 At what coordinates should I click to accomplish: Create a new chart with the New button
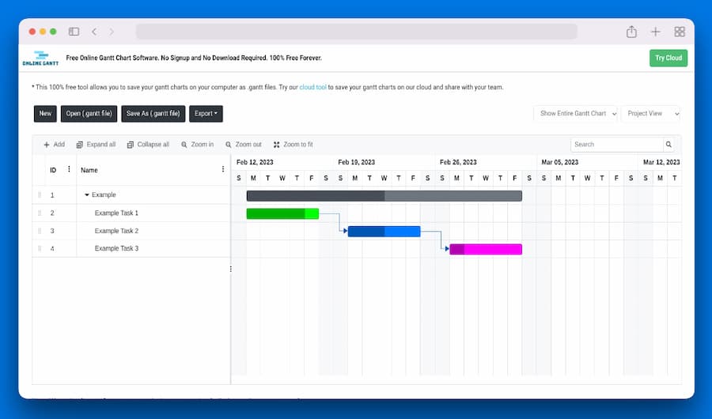(x=45, y=114)
